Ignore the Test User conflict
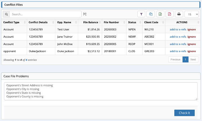 (x=192, y=29)
